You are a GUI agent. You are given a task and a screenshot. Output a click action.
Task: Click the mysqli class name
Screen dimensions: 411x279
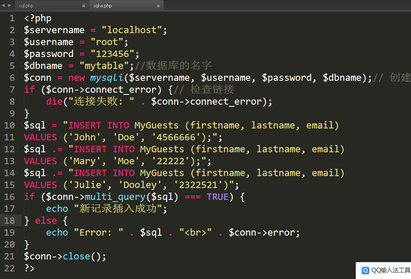(x=106, y=78)
